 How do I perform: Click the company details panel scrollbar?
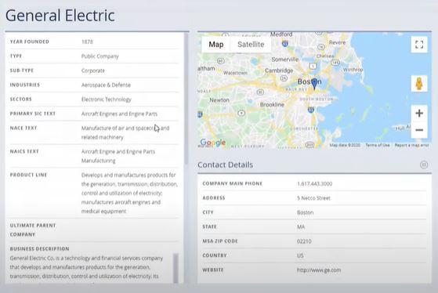[x=186, y=98]
